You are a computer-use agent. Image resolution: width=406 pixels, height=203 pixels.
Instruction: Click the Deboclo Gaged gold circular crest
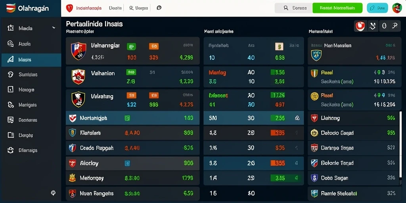pyautogui.click(x=314, y=133)
